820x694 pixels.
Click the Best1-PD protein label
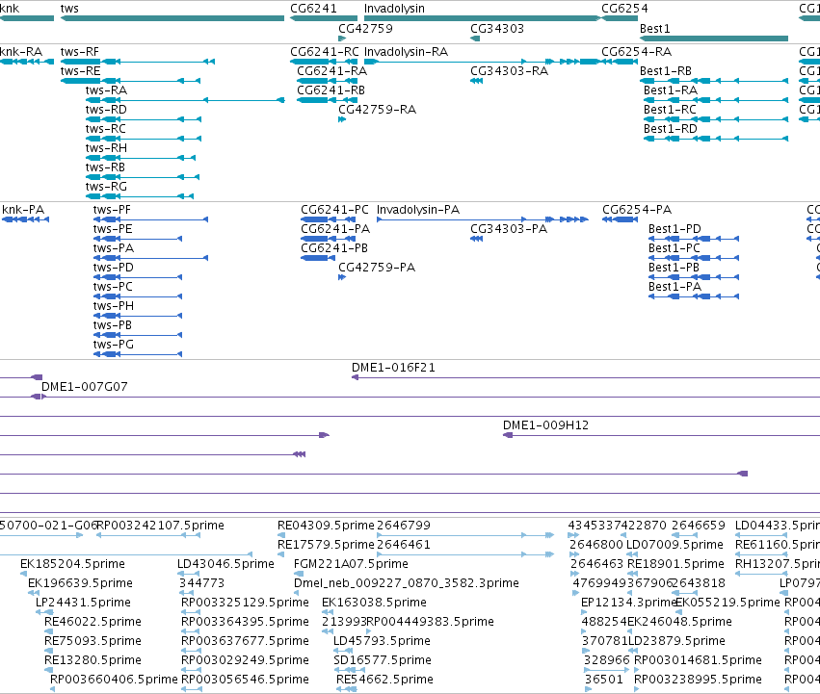(x=675, y=229)
